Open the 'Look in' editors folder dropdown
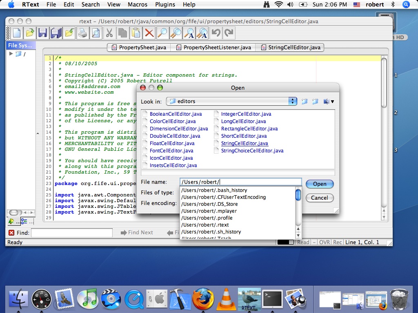 point(293,101)
